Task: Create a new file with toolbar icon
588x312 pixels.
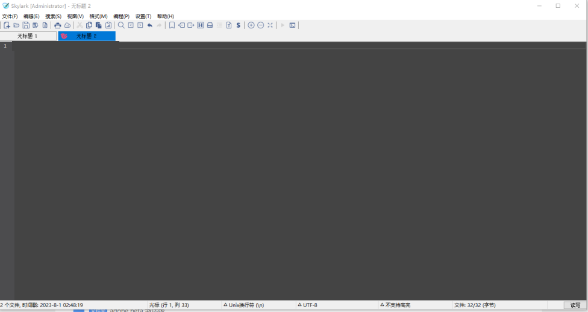Action: pos(7,25)
